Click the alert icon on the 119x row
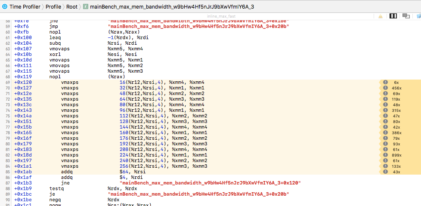Image resolution: width=421 pixels, height=206 pixels. coord(385,99)
